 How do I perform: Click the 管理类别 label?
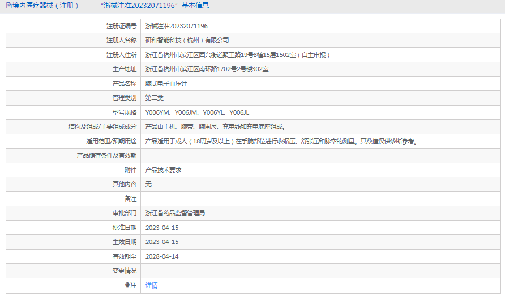pyautogui.click(x=125, y=98)
